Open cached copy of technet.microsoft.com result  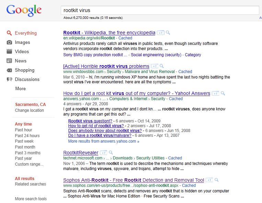point(175,158)
